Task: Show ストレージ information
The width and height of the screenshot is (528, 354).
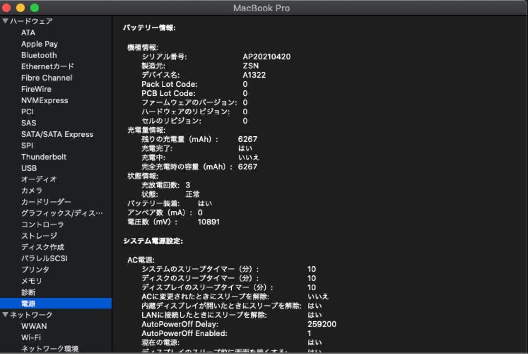Action: [39, 236]
